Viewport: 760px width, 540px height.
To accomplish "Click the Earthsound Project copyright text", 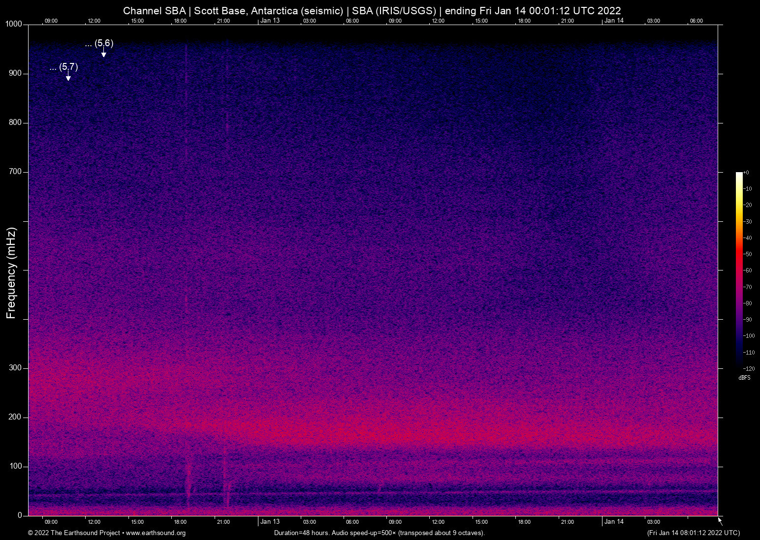I will (74, 533).
